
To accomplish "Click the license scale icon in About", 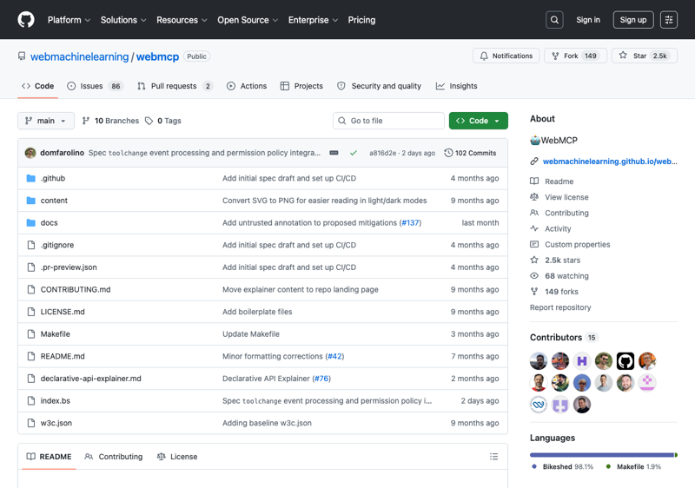I will click(x=534, y=196).
